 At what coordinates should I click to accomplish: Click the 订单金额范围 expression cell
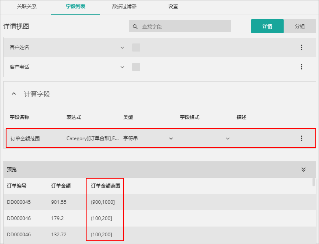pyautogui.click(x=93, y=138)
